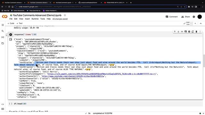Click the Online Resources bookmark
The height and width of the screenshot is (115, 205).
pos(18,11)
